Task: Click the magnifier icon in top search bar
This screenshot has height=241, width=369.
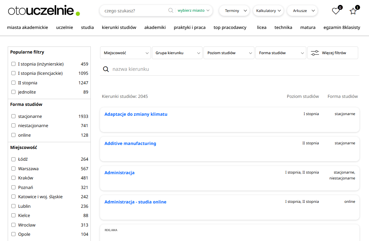Action: (170, 10)
